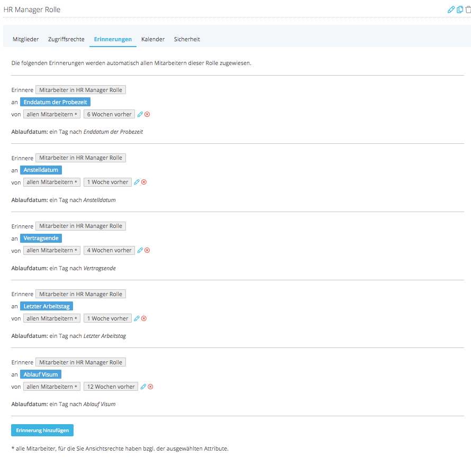471x458 pixels.
Task: Open the Mitglieder tab
Action: (25, 39)
